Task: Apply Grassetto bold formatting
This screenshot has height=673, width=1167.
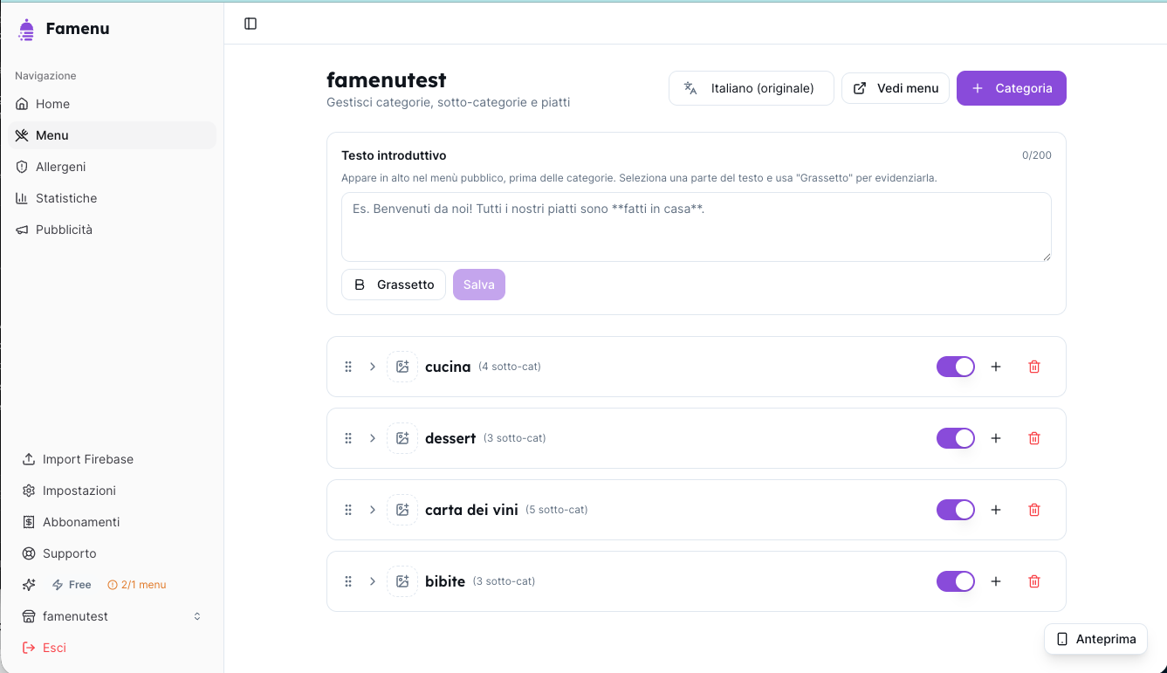Action: pos(394,285)
